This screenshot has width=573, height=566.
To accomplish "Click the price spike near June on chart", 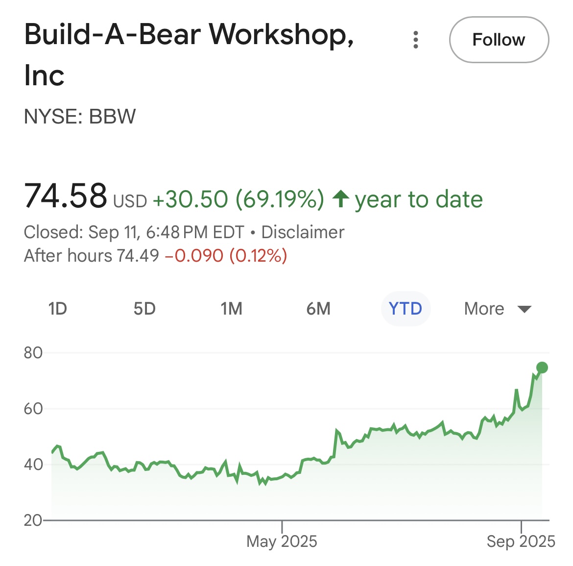I will tap(336, 430).
